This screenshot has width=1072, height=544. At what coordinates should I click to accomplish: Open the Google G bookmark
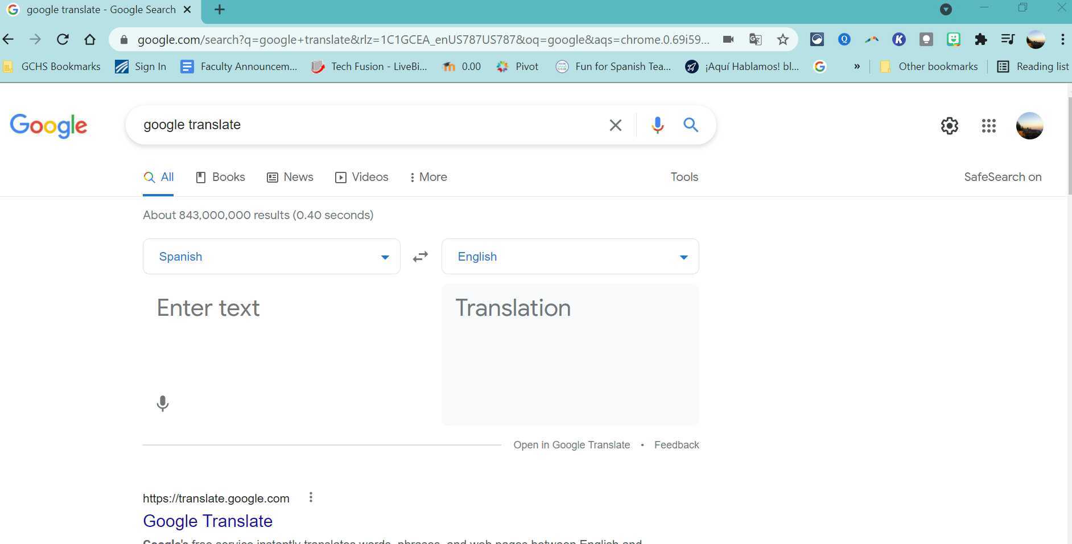[x=820, y=67]
